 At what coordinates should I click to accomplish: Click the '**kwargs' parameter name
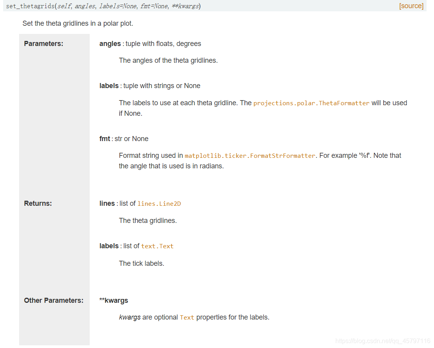[x=114, y=300]
